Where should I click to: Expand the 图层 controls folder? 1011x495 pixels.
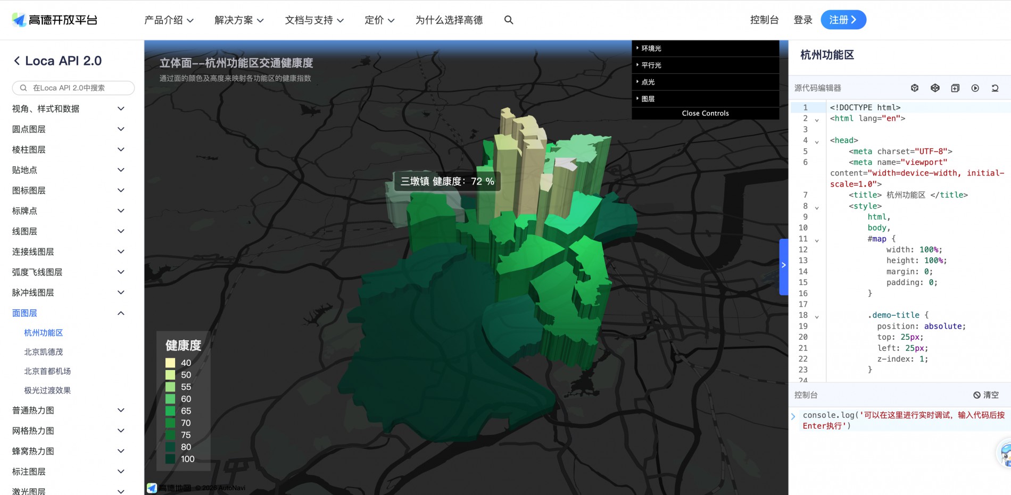click(648, 99)
